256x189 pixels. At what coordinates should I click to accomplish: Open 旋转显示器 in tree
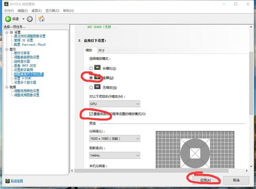22,61
